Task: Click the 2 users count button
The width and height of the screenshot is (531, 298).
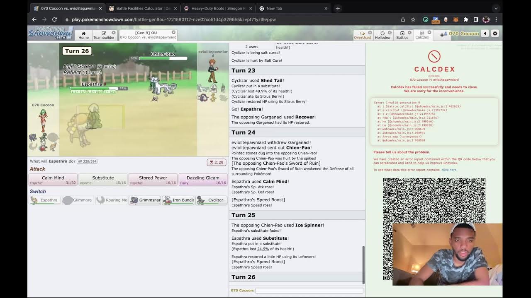Action: [252, 47]
